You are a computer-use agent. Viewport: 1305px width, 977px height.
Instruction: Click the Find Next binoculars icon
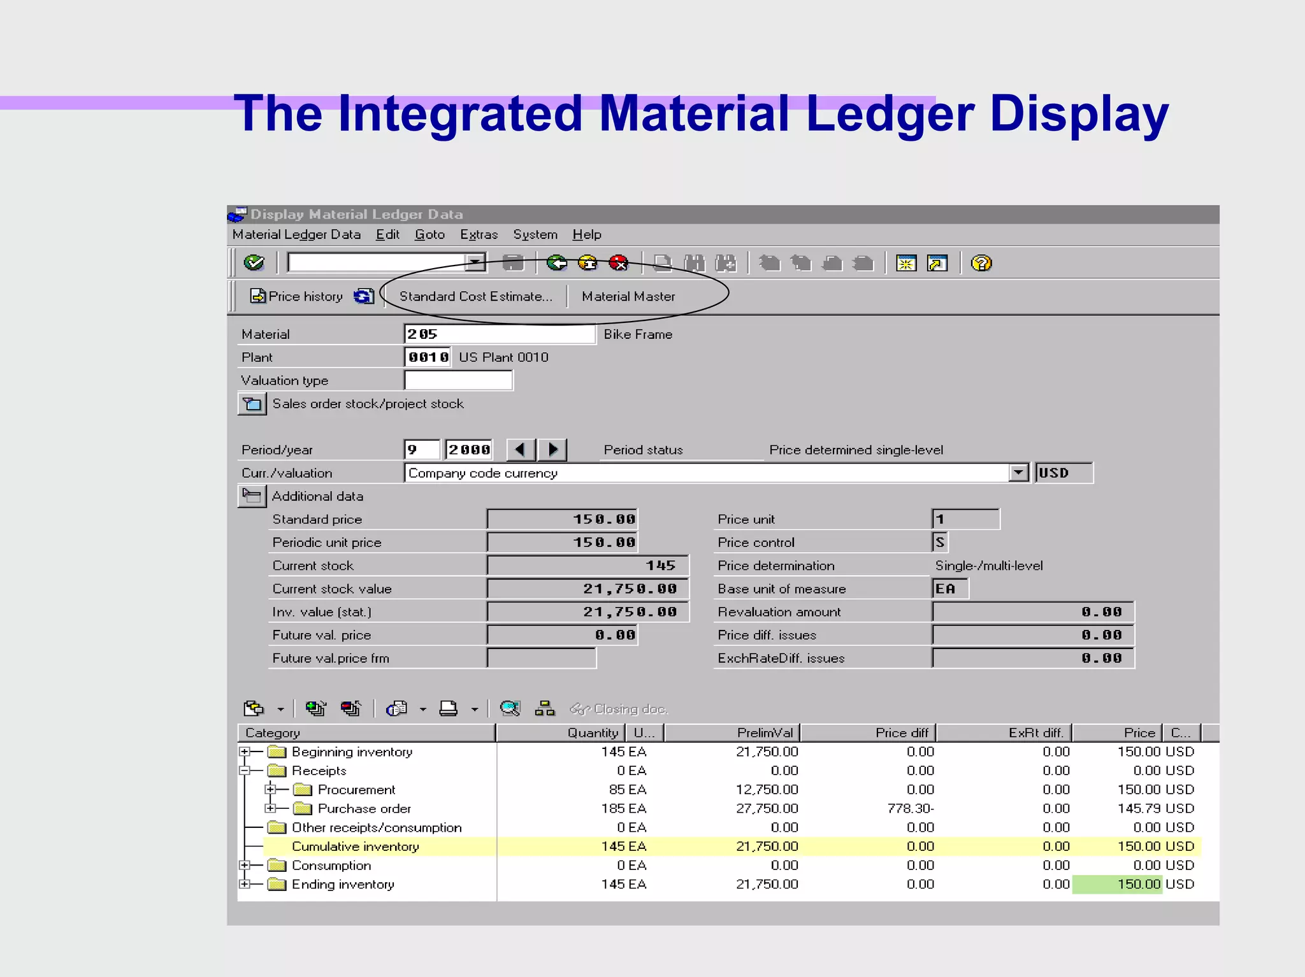click(726, 262)
